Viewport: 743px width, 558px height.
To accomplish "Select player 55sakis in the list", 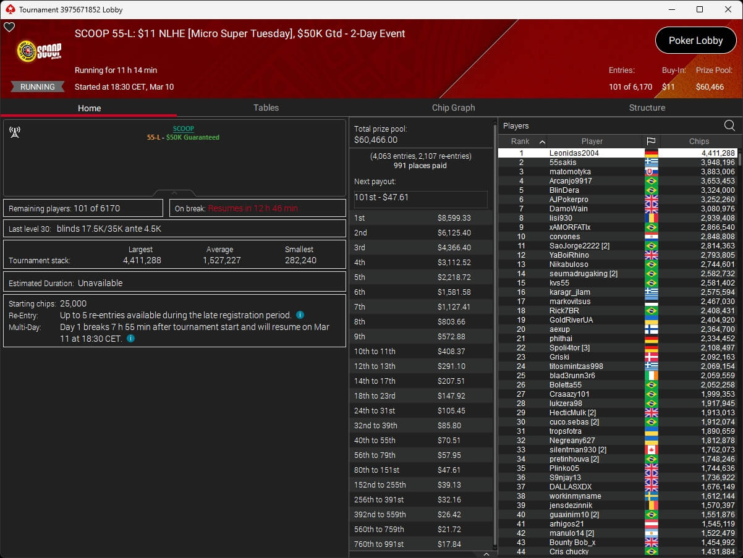I will click(562, 163).
